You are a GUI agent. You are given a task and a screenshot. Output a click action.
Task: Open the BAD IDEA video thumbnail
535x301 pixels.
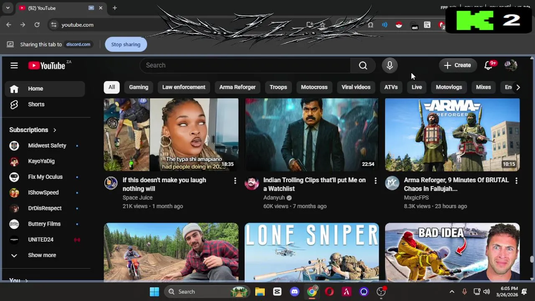(x=452, y=252)
